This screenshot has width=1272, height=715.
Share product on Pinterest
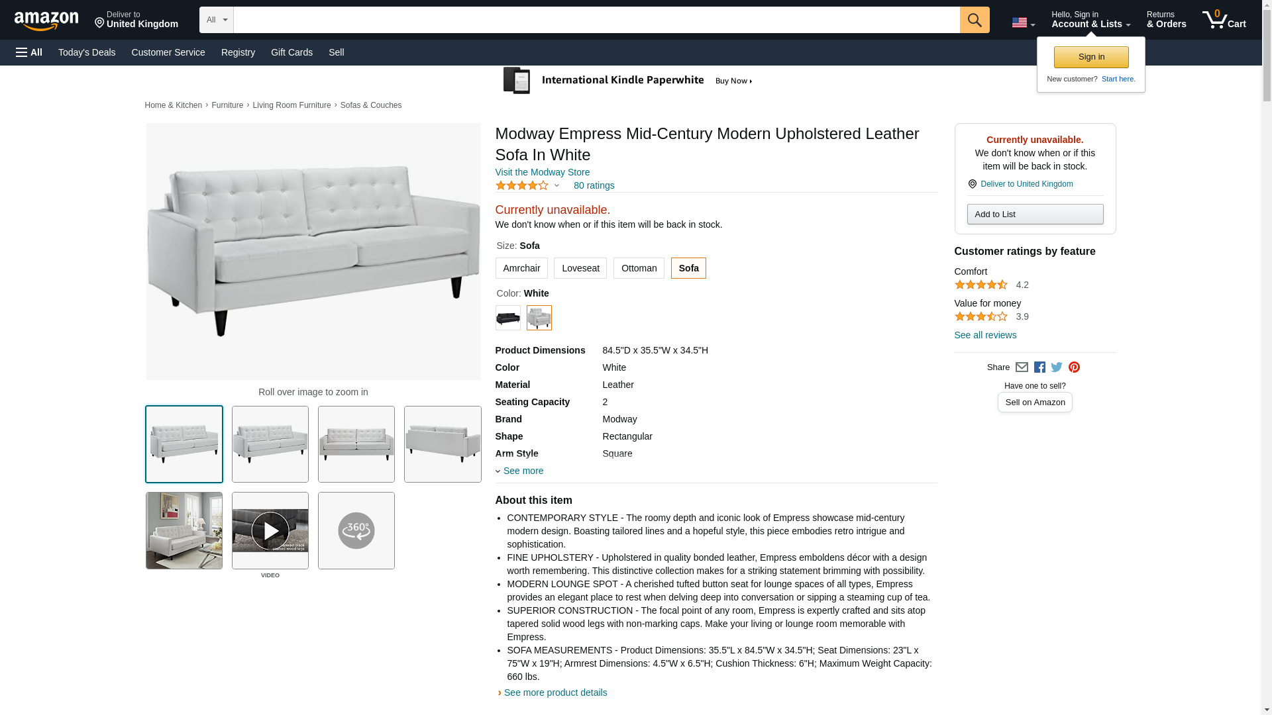click(x=1074, y=367)
